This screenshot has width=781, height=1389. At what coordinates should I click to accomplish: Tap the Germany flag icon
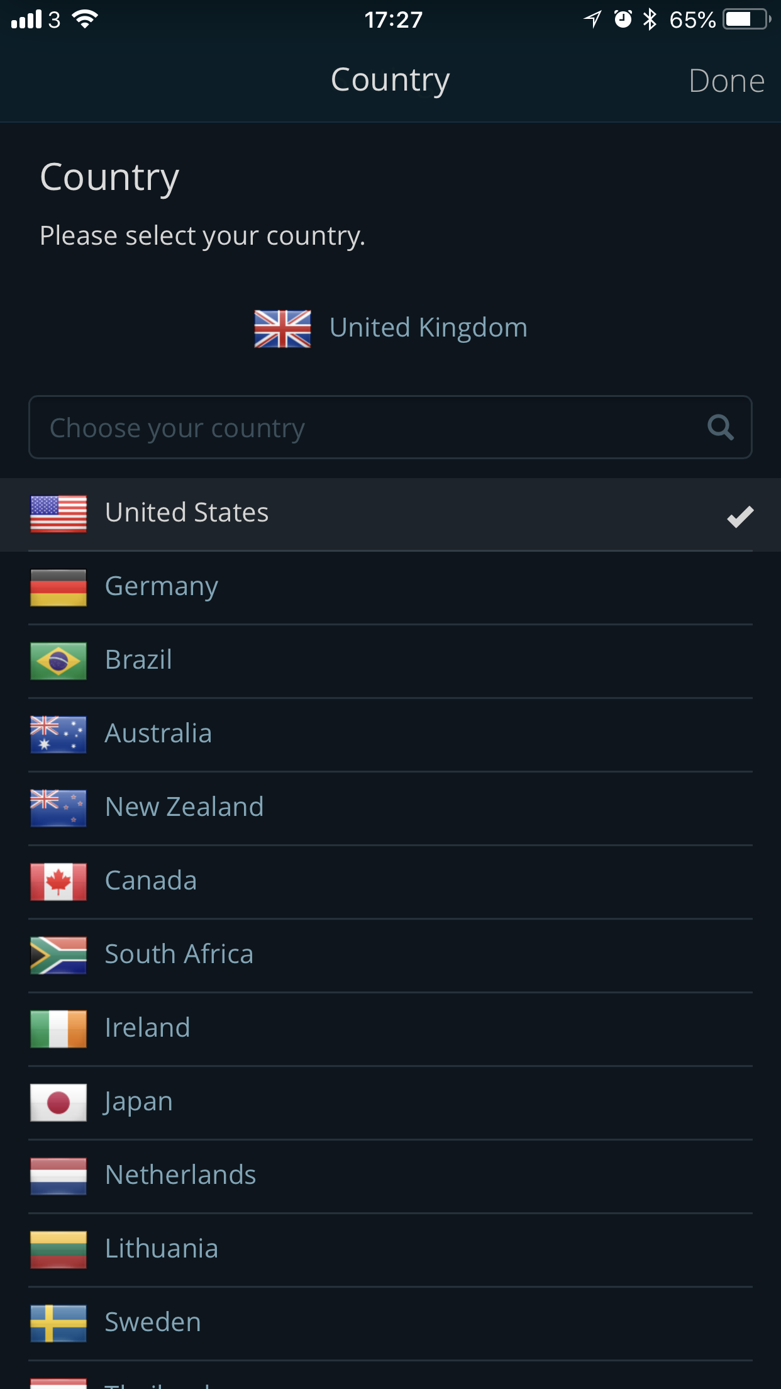click(58, 588)
